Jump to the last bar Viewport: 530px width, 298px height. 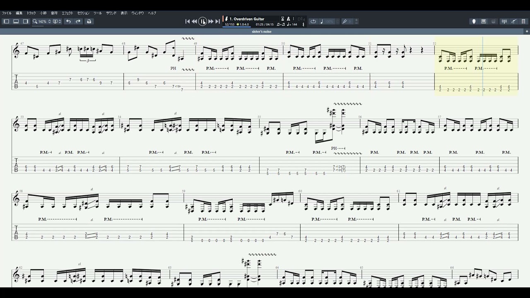click(217, 22)
